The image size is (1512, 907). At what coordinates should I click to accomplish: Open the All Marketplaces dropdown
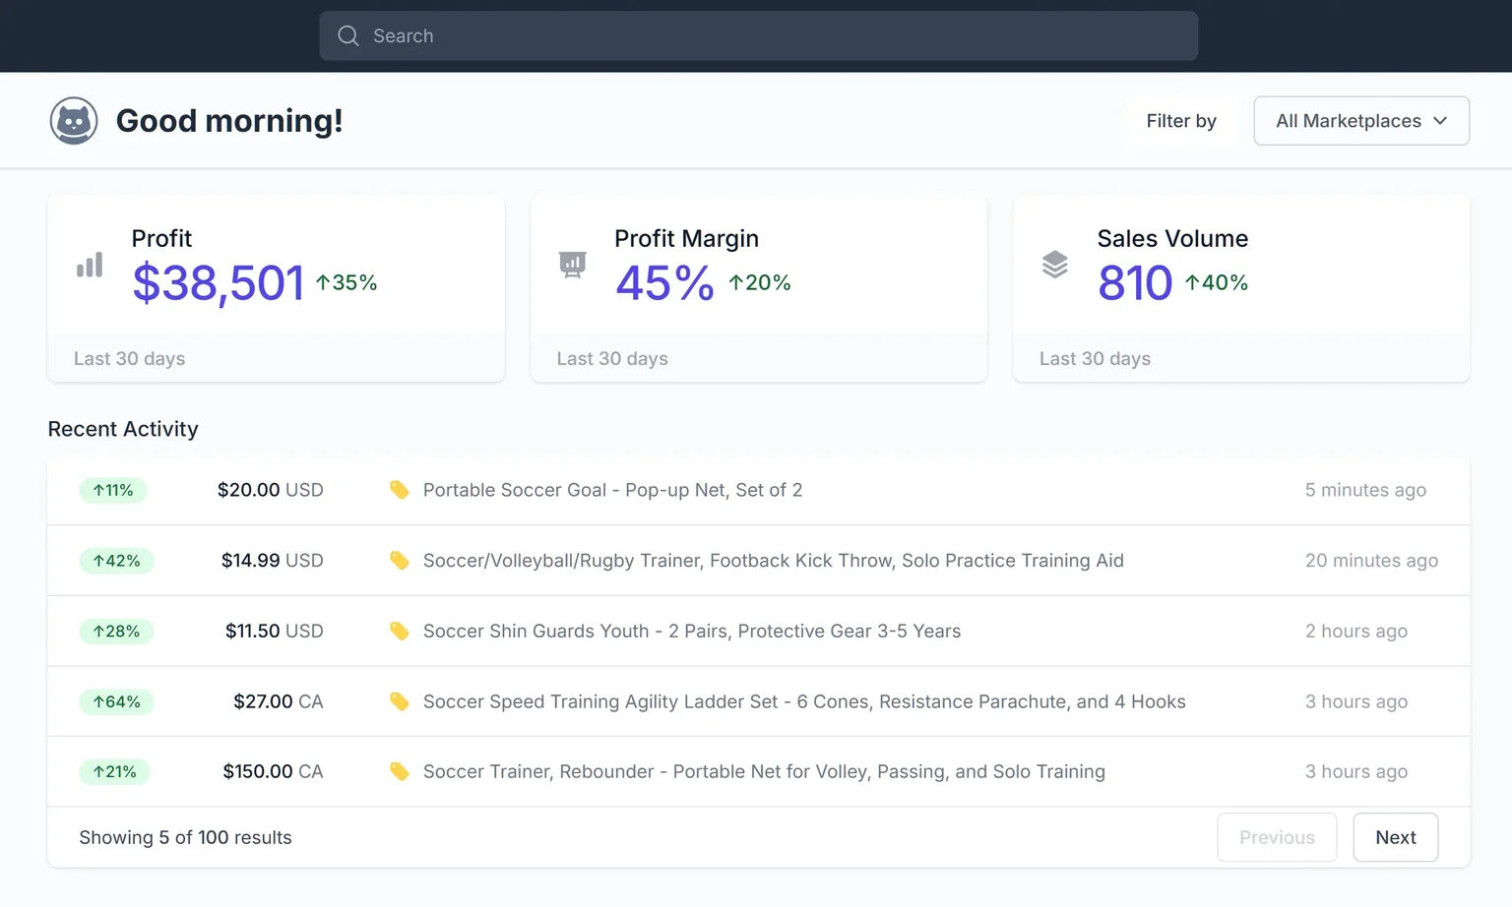pos(1361,121)
